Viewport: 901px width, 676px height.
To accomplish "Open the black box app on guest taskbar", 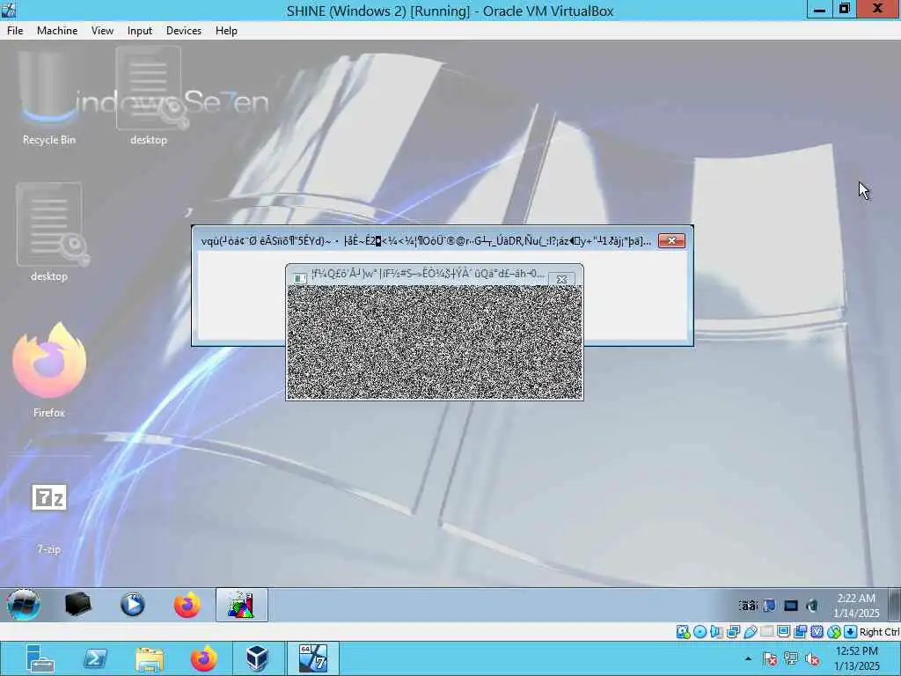I will [x=77, y=604].
